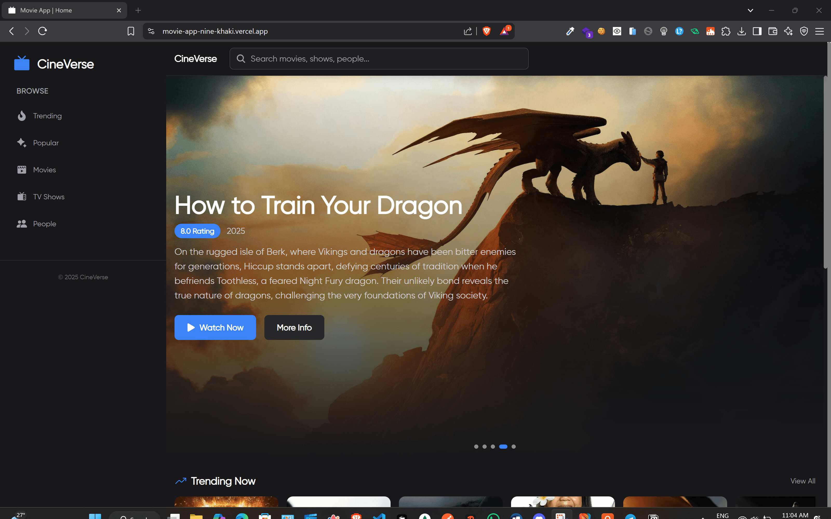Go back with the browser back arrow
831x519 pixels.
(x=12, y=31)
